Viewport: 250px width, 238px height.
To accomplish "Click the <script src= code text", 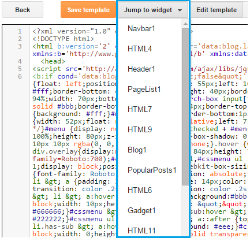I will [x=57, y=69].
